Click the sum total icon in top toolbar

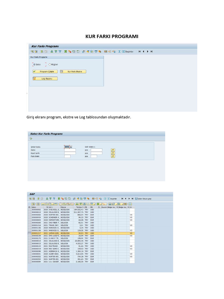pyautogui.click(x=66, y=51)
